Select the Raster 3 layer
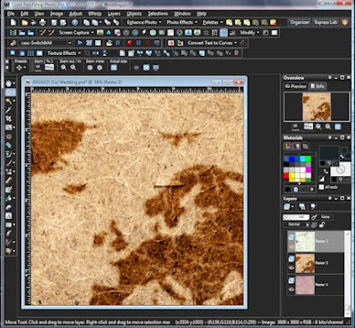This screenshot has height=328, width=355. (316, 263)
